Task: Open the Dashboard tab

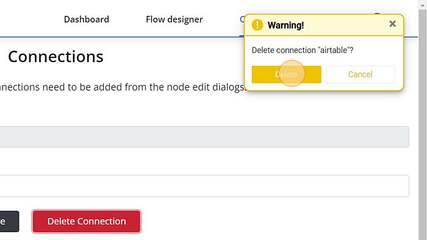Action: click(x=87, y=19)
